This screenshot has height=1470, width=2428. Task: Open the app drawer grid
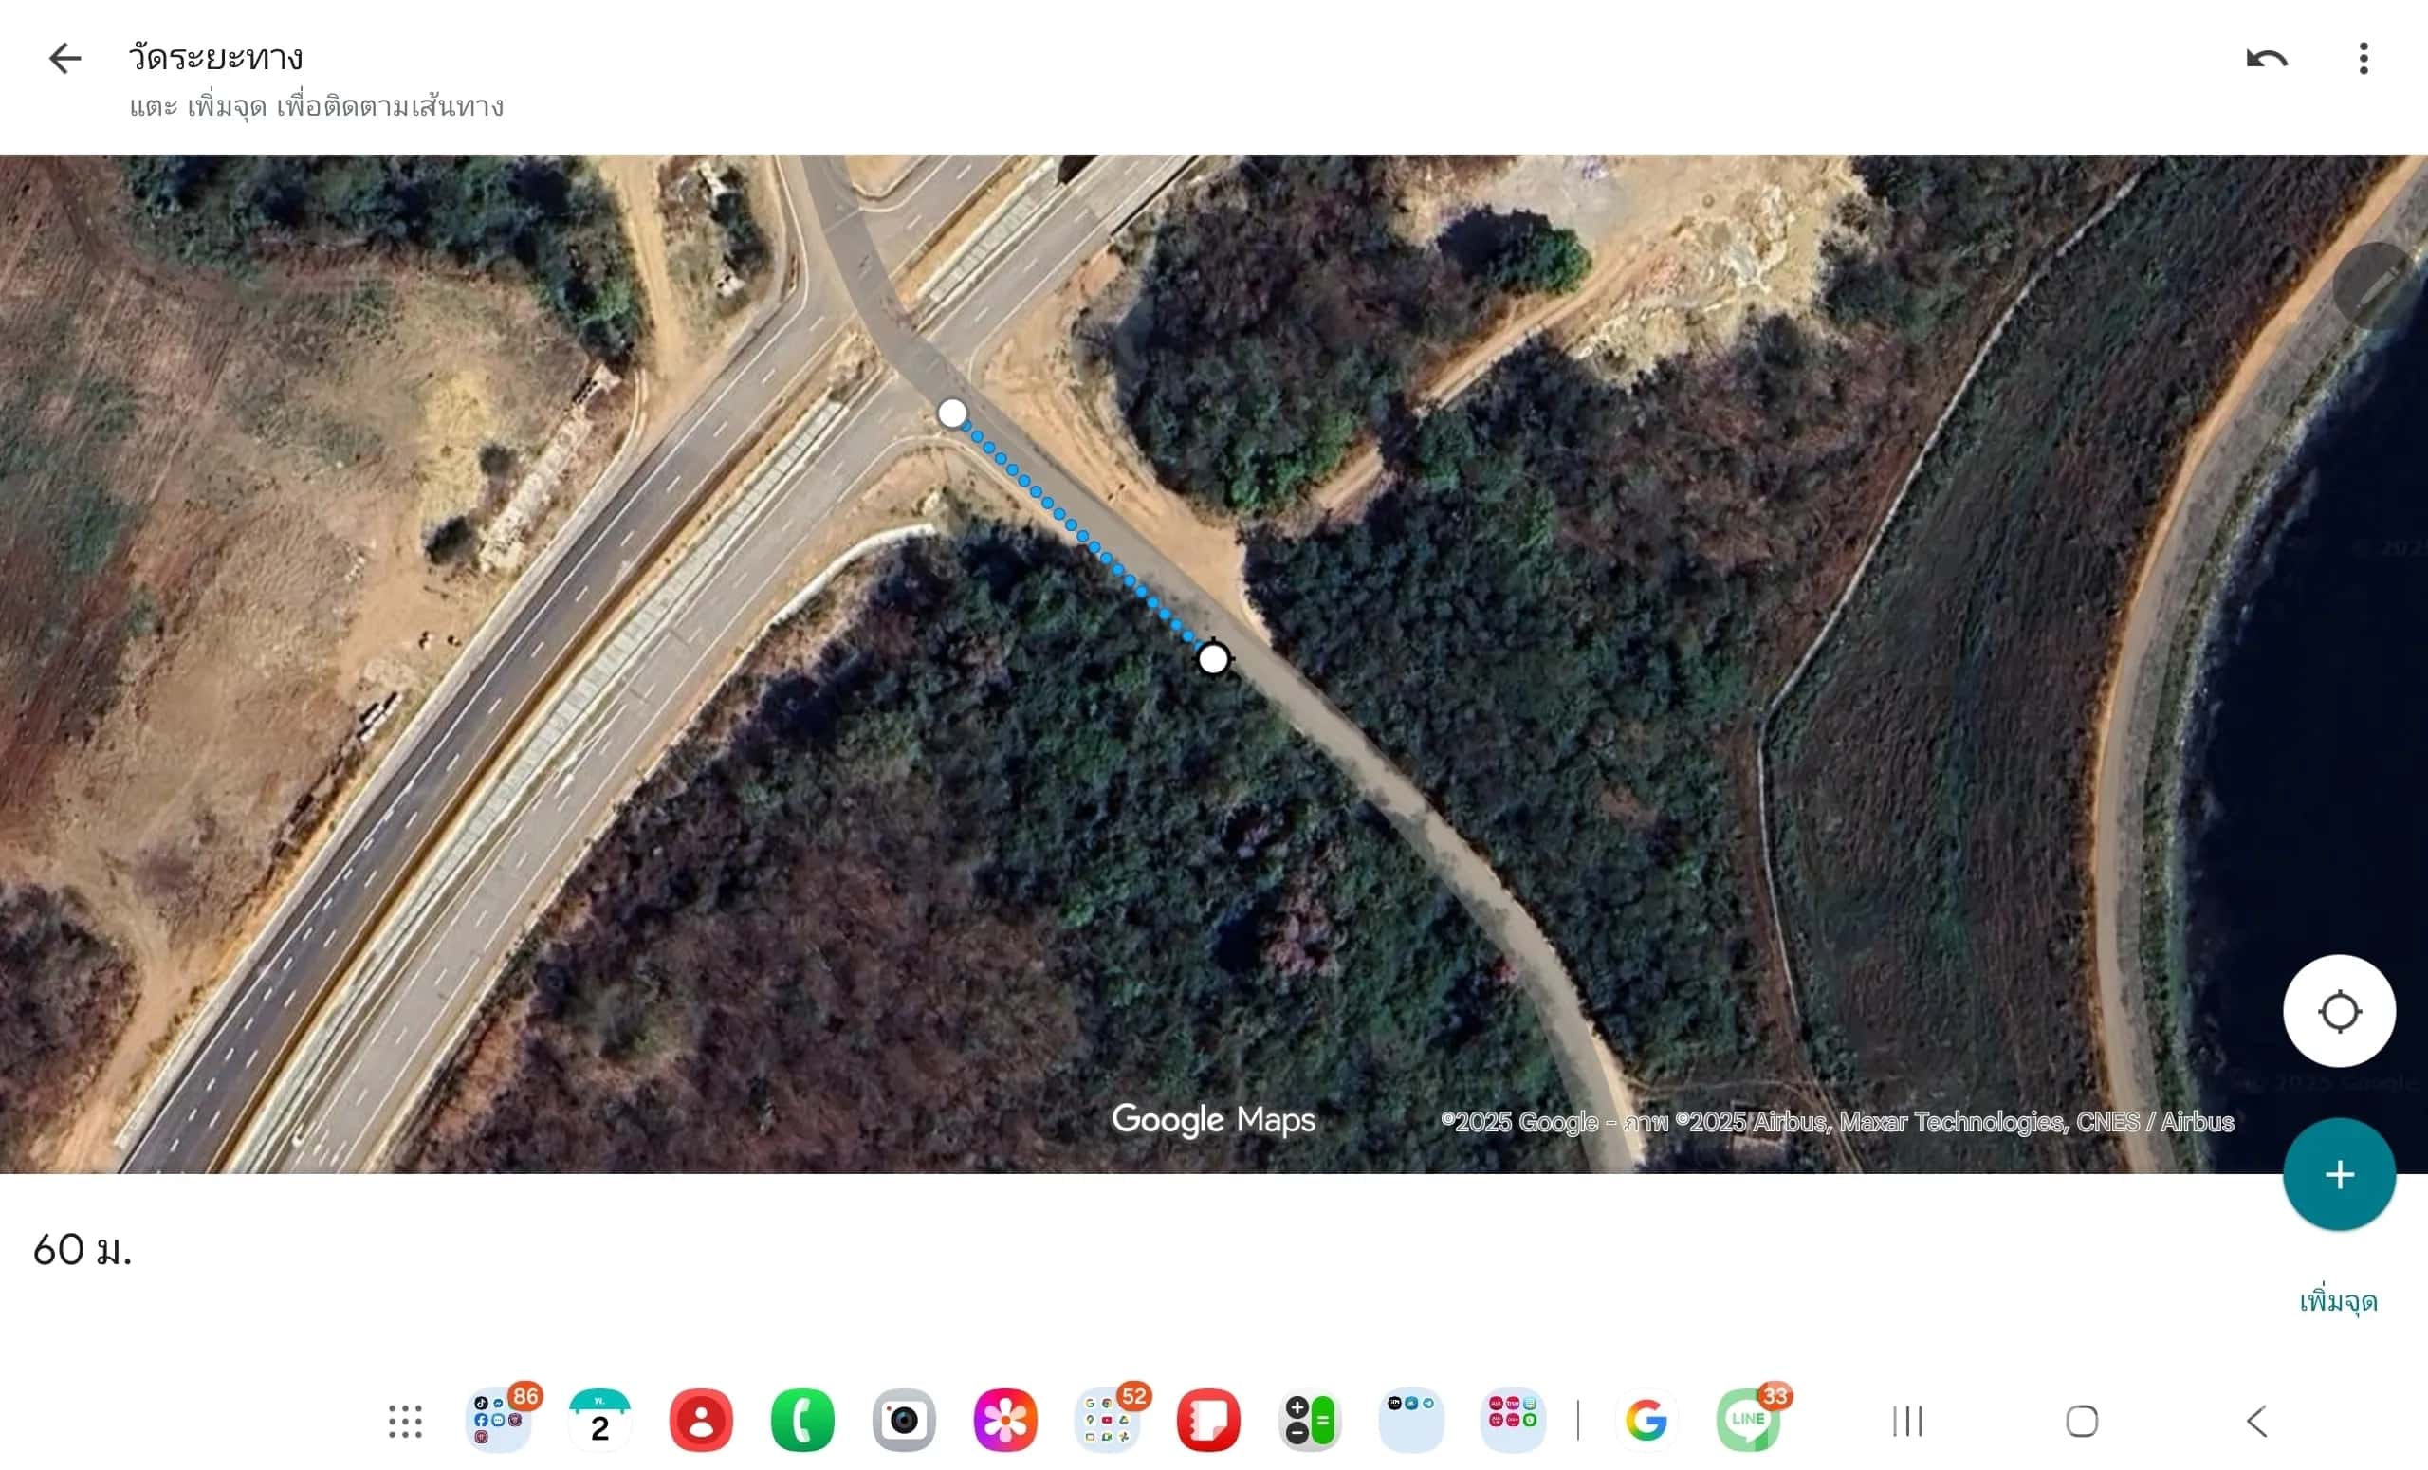(x=405, y=1421)
